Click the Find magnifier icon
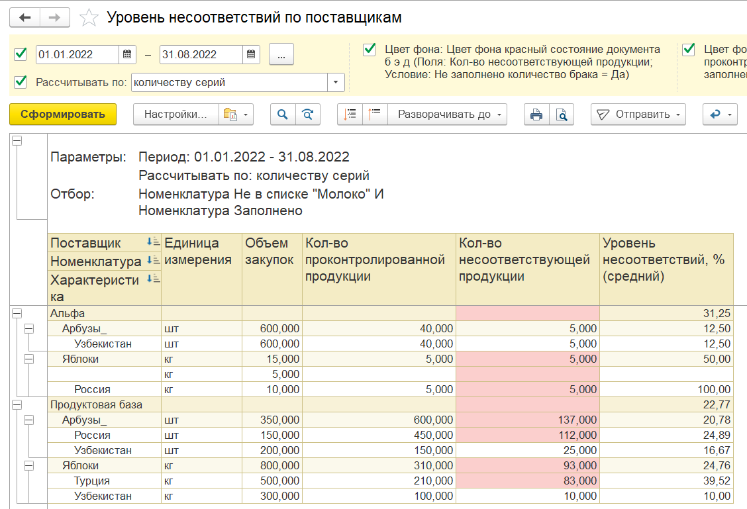Viewport: 747px width, 509px height. pos(283,115)
